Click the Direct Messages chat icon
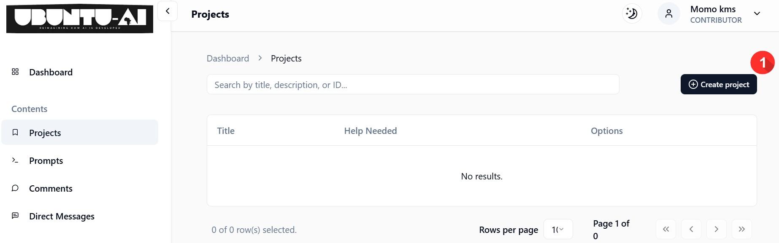 coord(15,216)
